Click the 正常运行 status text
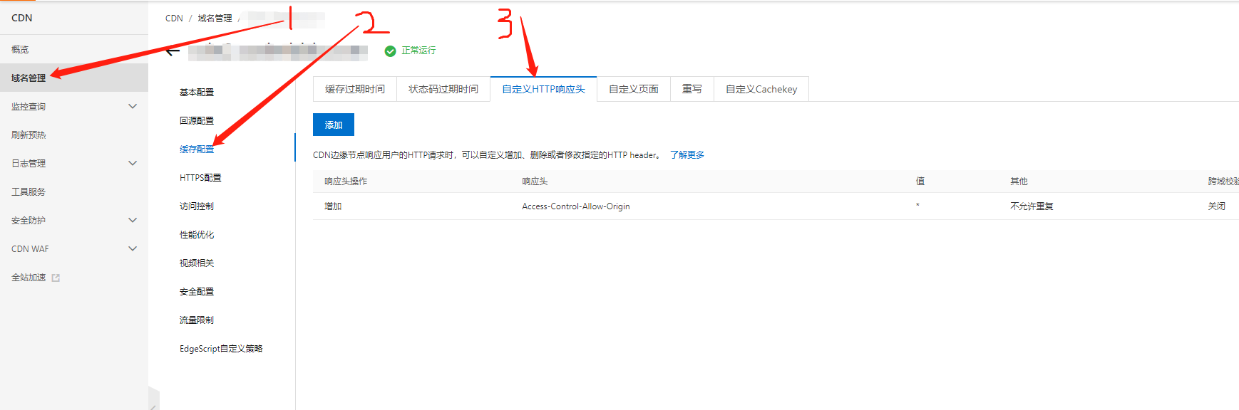The image size is (1239, 410). [418, 51]
